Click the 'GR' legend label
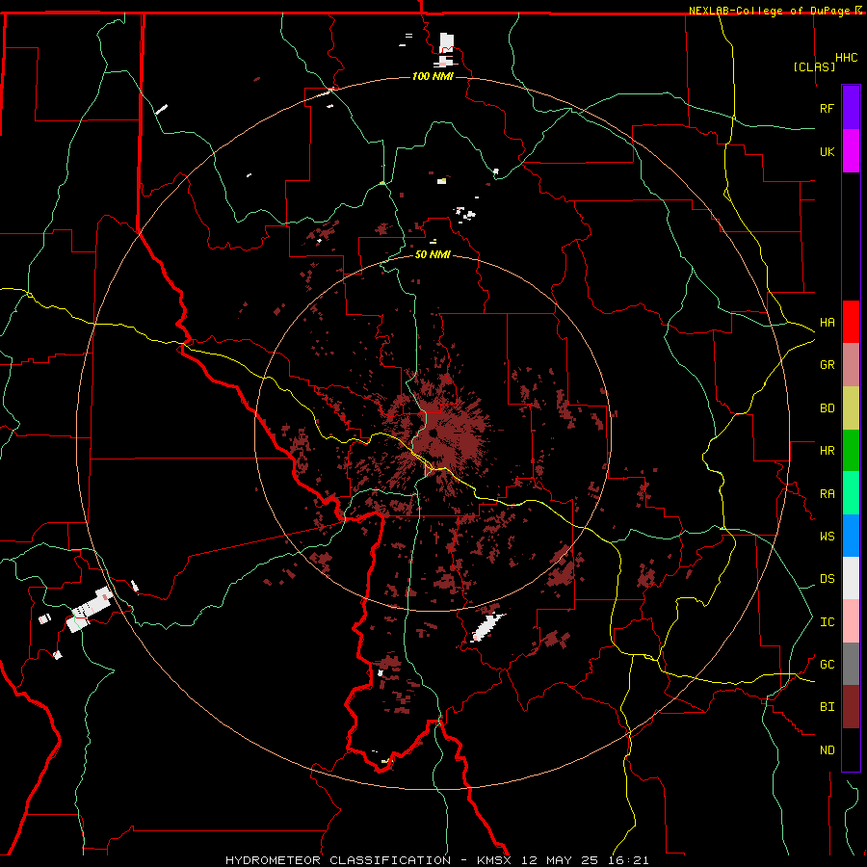This screenshot has height=867, width=867. [827, 365]
